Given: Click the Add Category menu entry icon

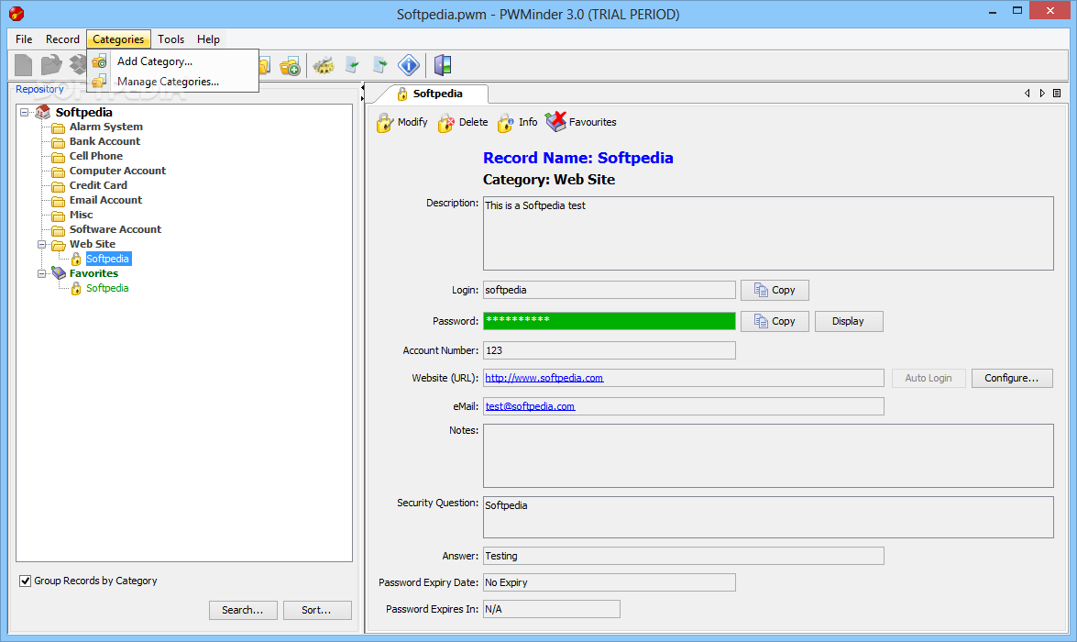Looking at the screenshot, I should (100, 61).
